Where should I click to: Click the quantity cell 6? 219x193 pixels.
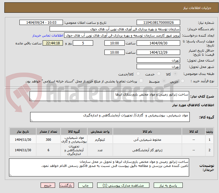48,150
